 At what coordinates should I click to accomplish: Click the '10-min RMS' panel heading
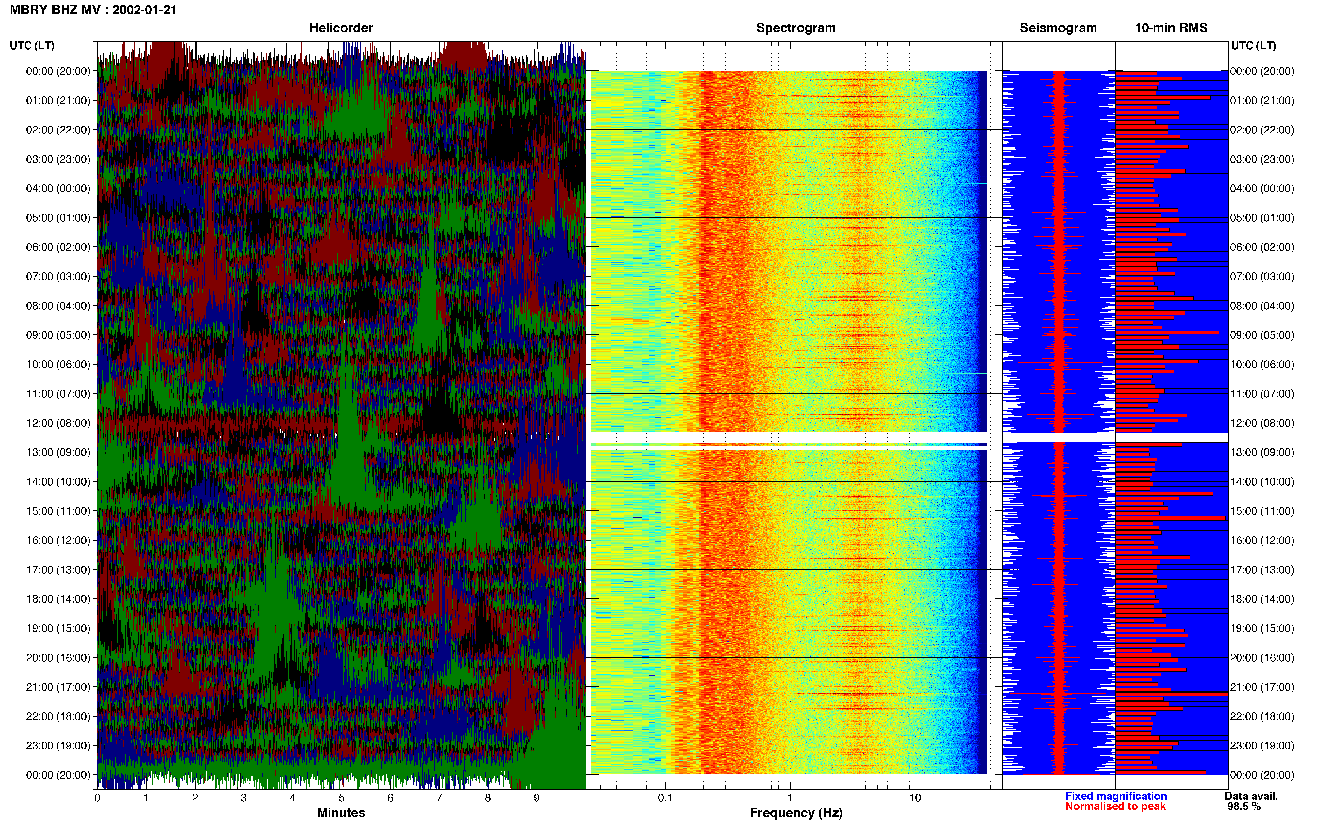tap(1171, 28)
